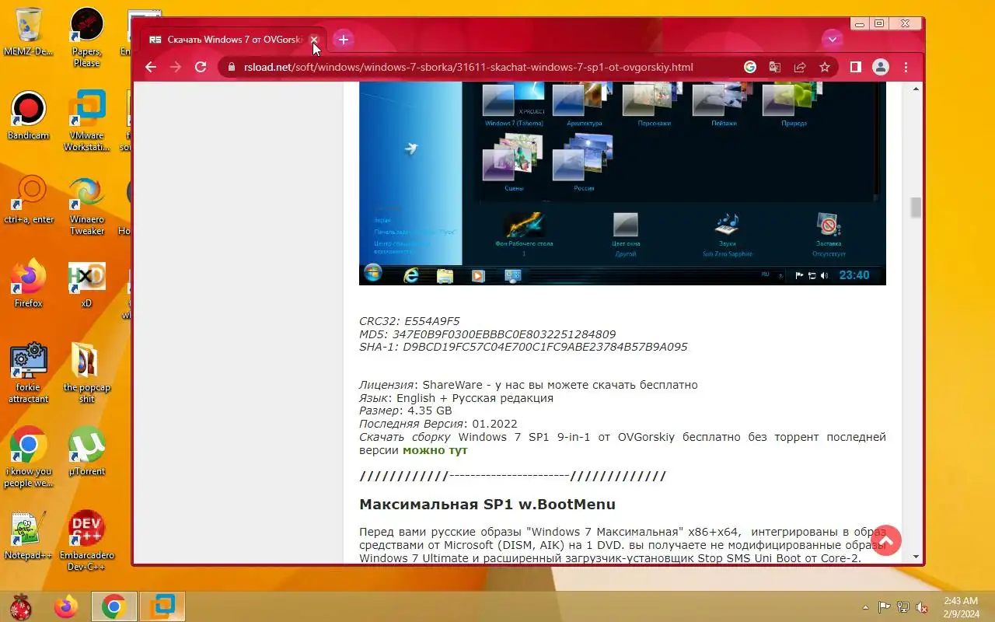Image resolution: width=995 pixels, height=622 pixels.
Task: Open the Chrome profile avatar menu
Action: click(880, 67)
